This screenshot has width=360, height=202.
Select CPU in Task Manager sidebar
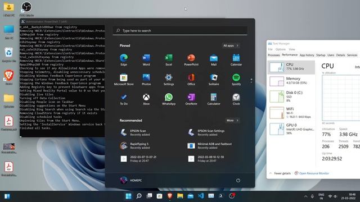291,67
